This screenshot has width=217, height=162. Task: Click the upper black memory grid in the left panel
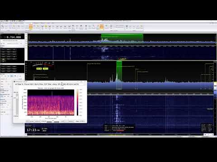point(12,55)
